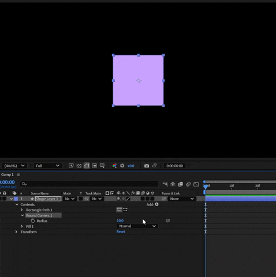The image size is (276, 277).
Task: Expand the Rectangle Path 1 group
Action: pyautogui.click(x=22, y=210)
